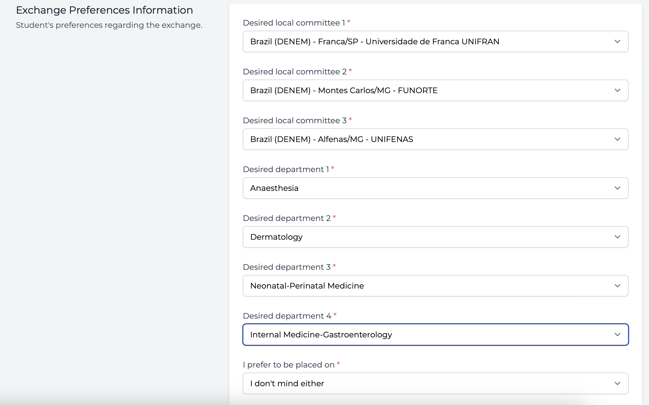Open the Desired department 2 Dermatology dropdown

(435, 237)
